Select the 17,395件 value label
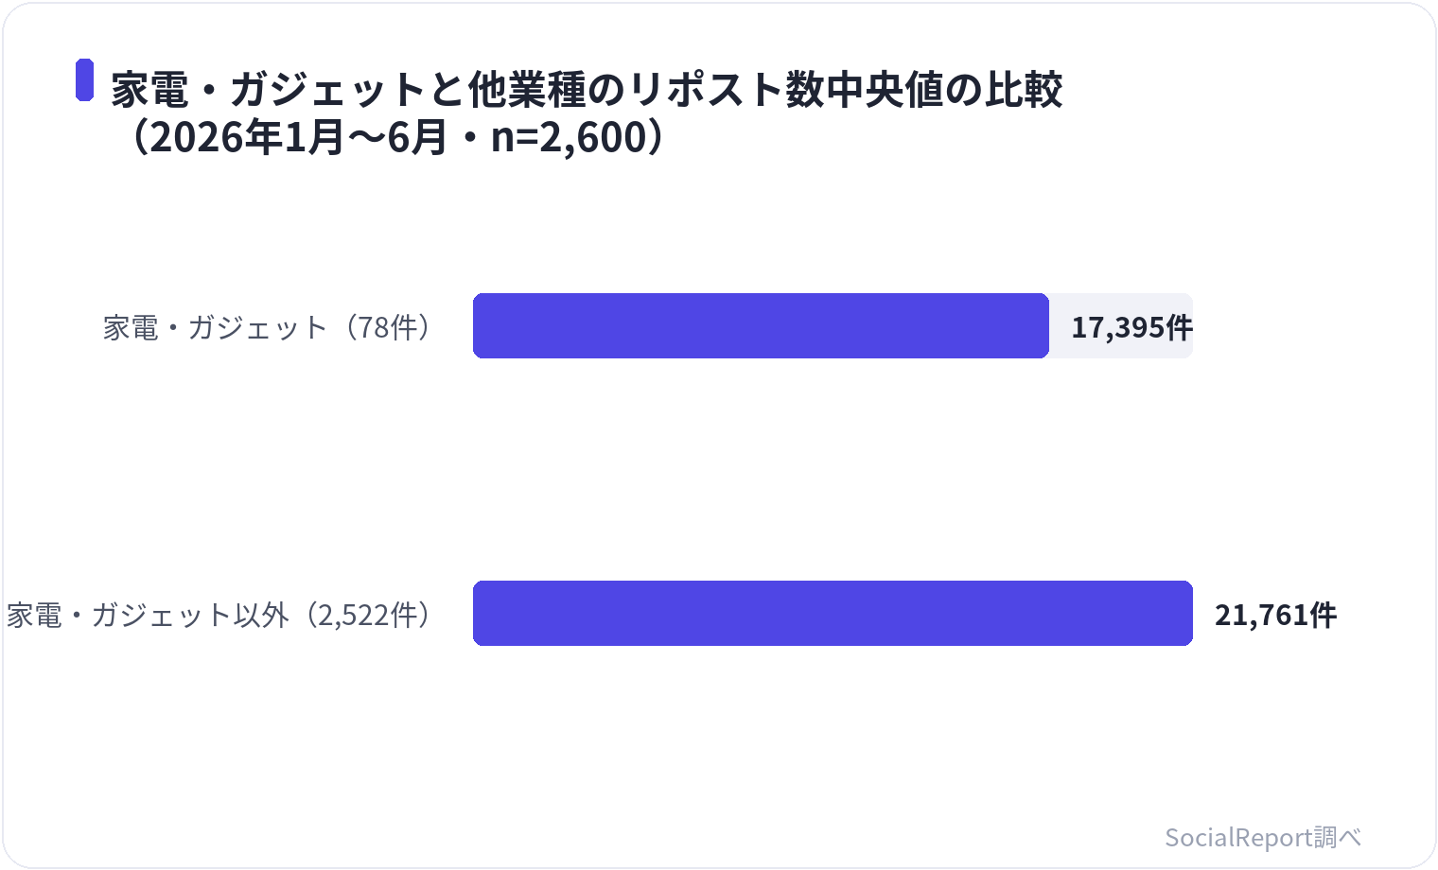Viewport: 1438px width, 870px height. coord(1131,327)
